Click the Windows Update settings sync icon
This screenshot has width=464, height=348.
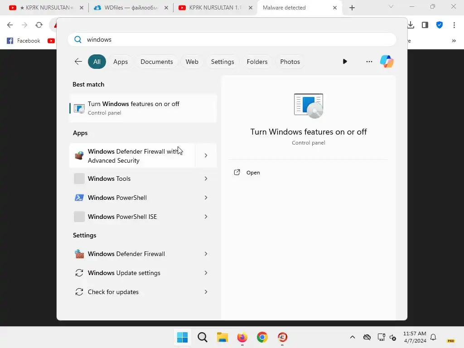point(79,273)
